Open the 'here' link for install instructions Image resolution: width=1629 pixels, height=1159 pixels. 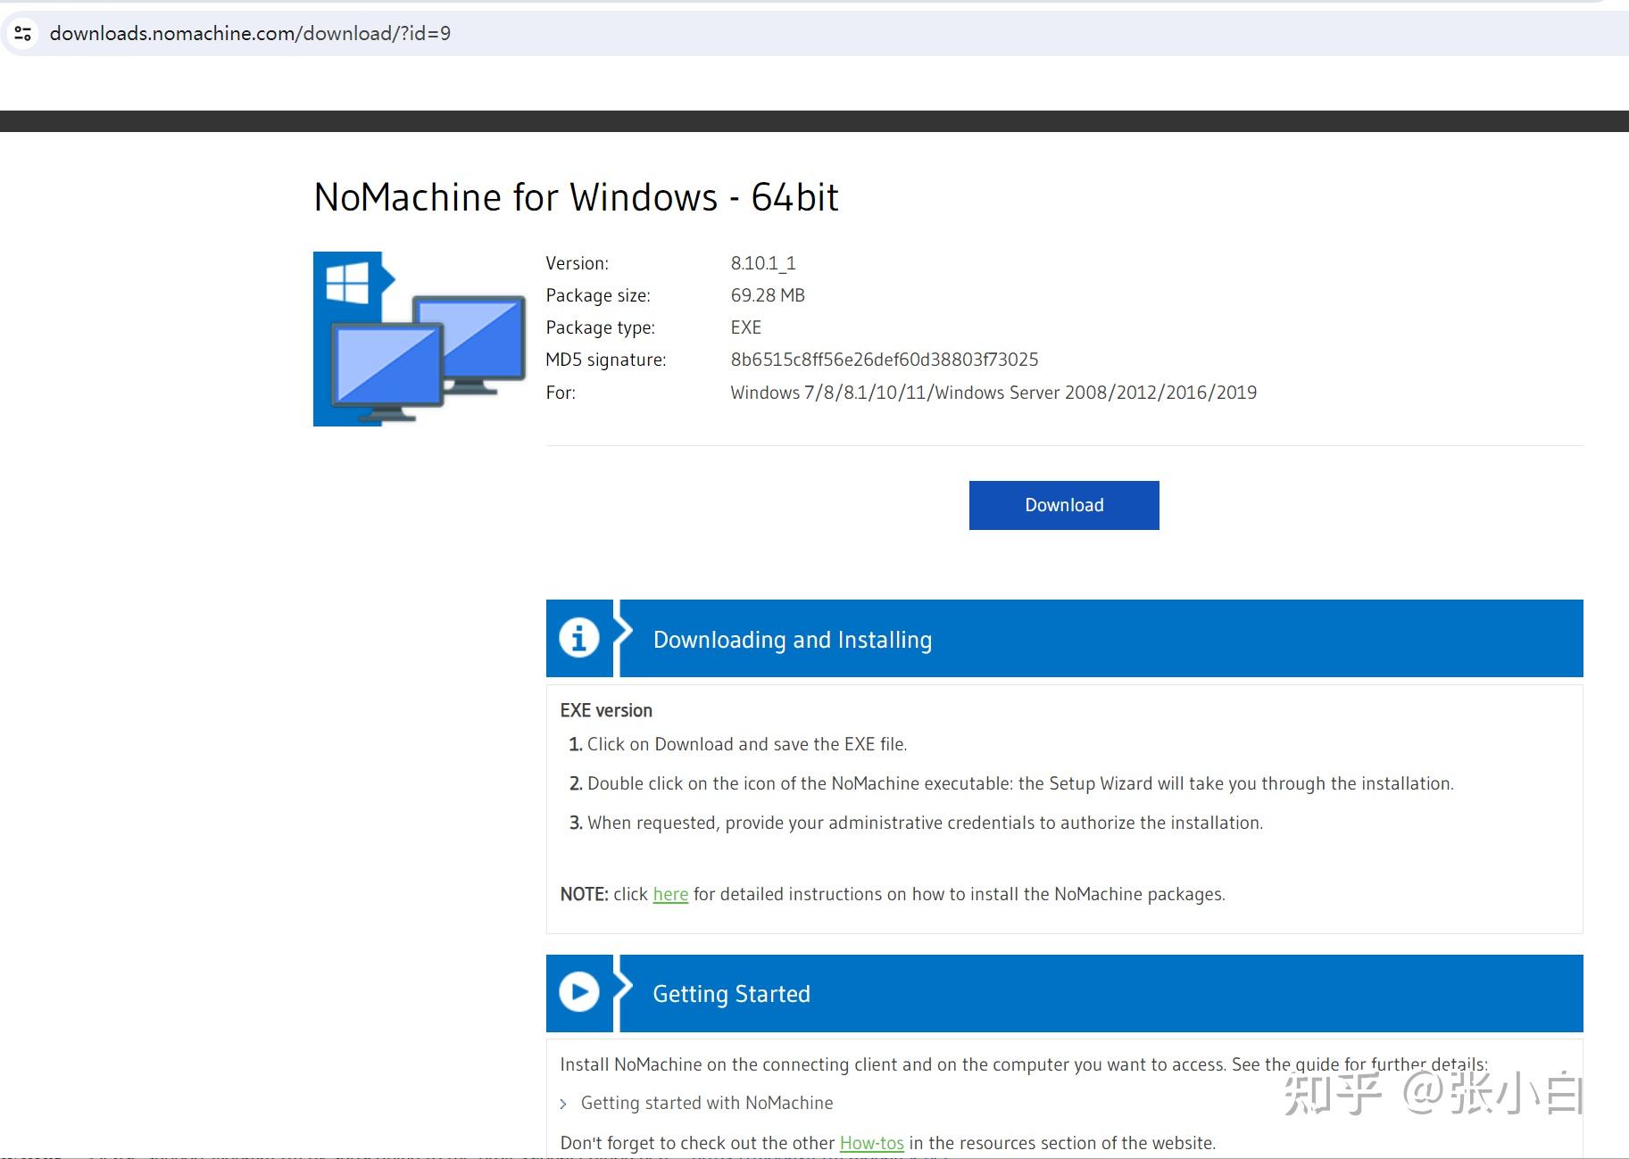(x=670, y=894)
